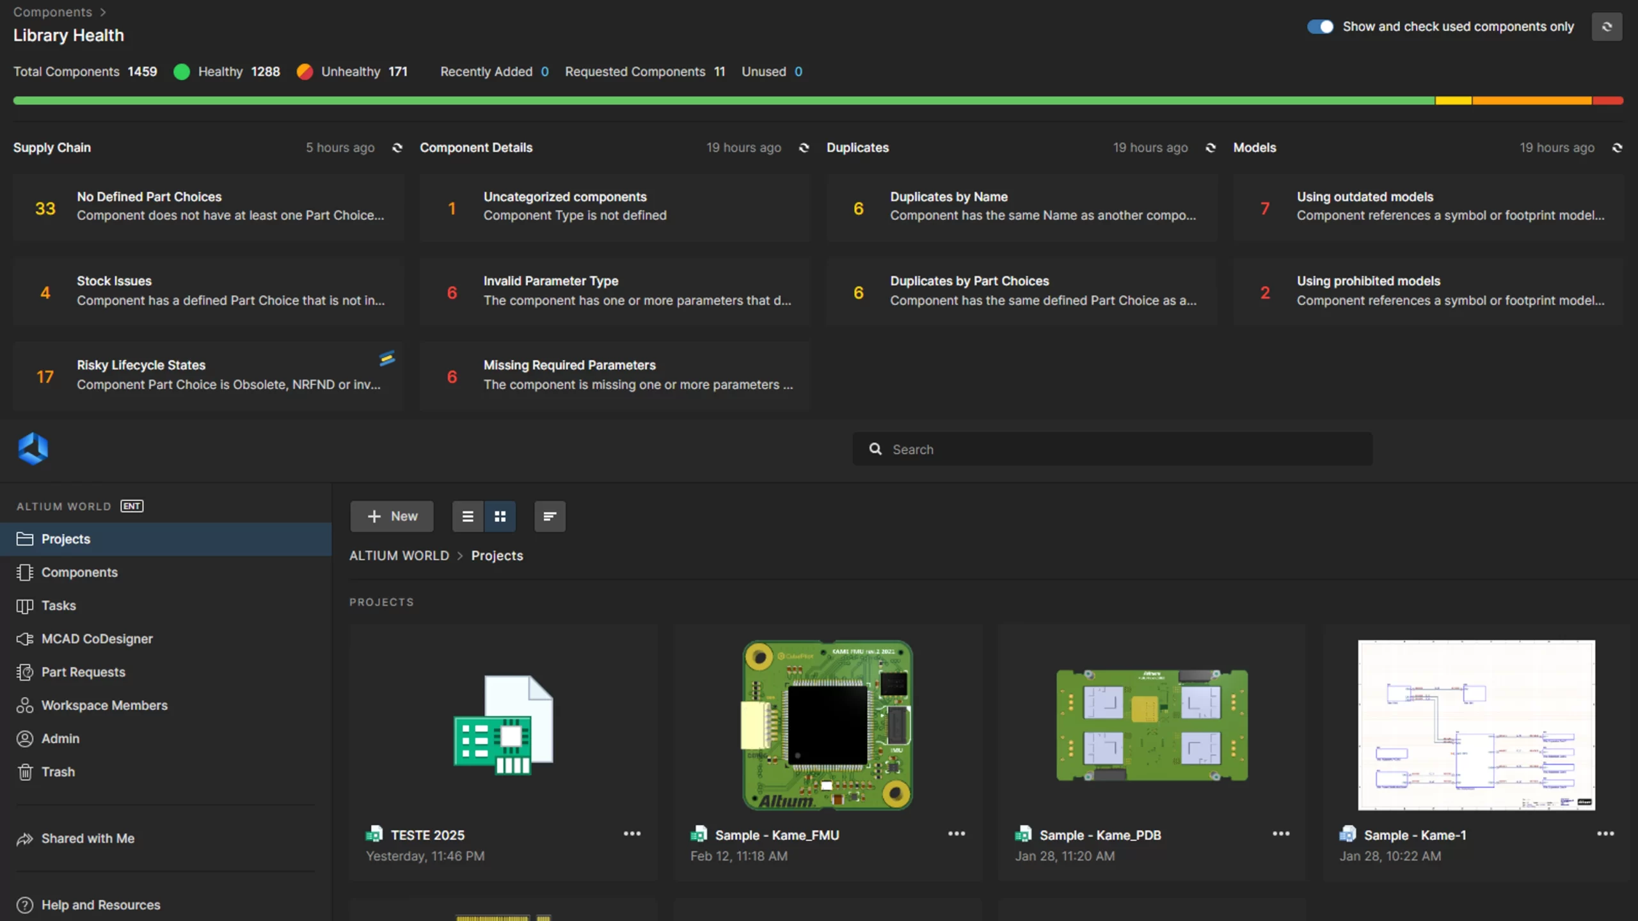Click the Tasks board icon in the sidebar
This screenshot has height=921, width=1638.
click(25, 606)
